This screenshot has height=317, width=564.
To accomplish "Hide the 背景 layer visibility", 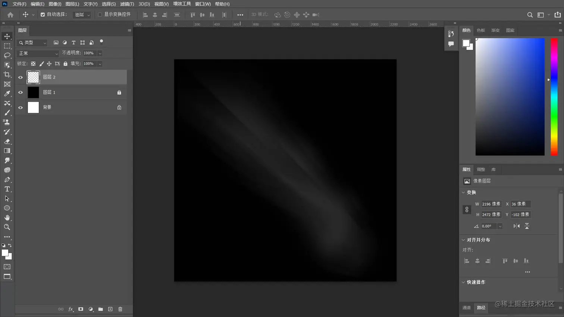I will (x=20, y=108).
